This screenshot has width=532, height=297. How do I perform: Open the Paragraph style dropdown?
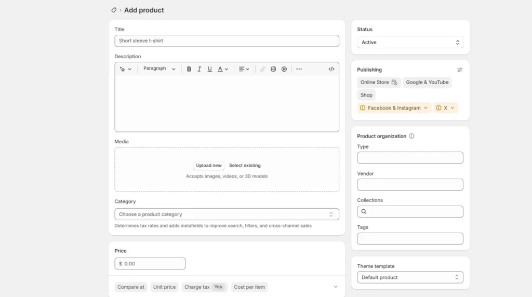159,69
